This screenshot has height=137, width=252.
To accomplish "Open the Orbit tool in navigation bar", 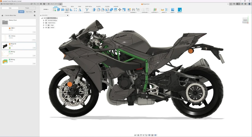I will coord(135,135).
